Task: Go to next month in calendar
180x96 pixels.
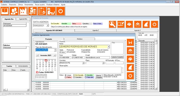Action: tap(55, 55)
